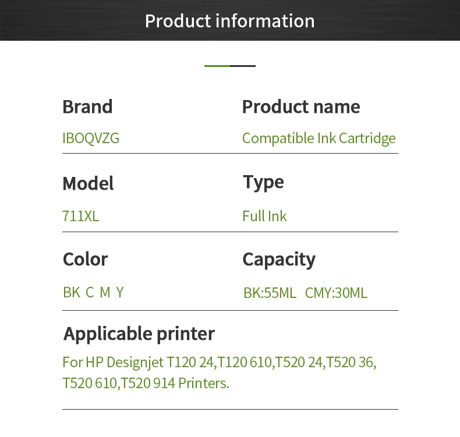Viewport: 460px width, 437px height.
Task: Select the Color heading
Action: (x=85, y=259)
